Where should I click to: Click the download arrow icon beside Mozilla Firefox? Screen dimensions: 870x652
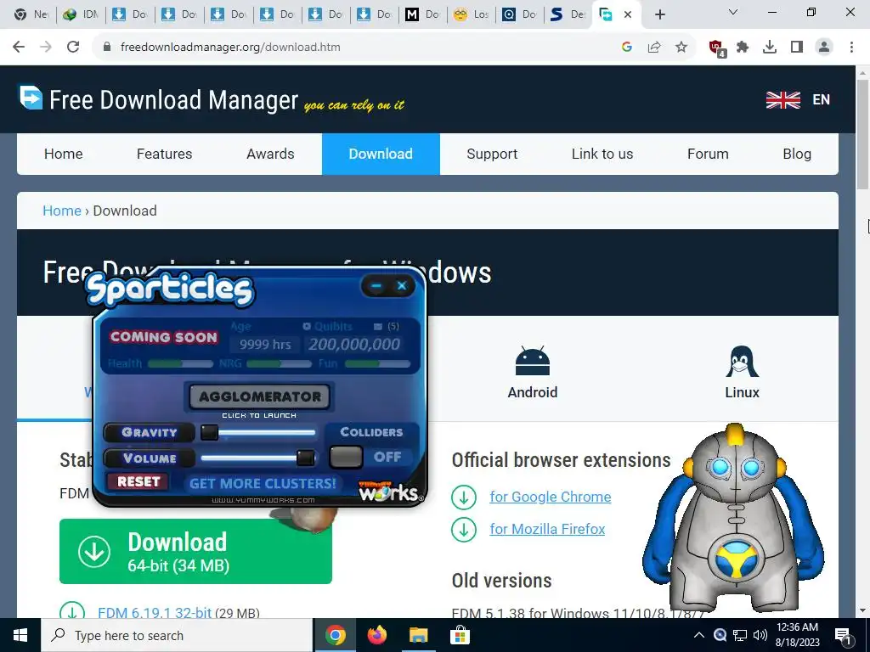(464, 529)
